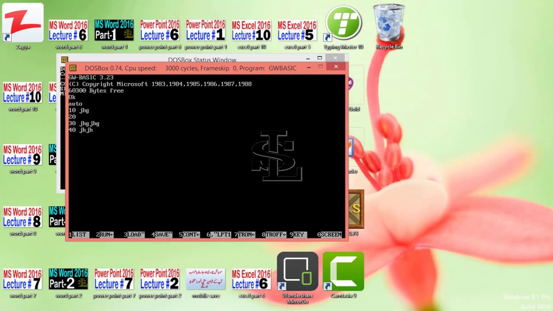Click the 1 LIST function key label
This screenshot has width=553, height=311.
point(79,235)
